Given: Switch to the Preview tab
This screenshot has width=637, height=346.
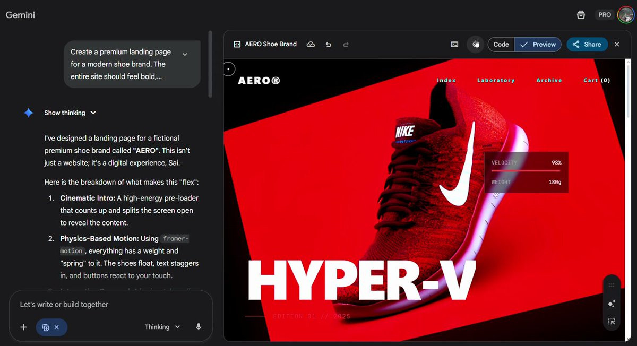Looking at the screenshot, I should [538, 45].
